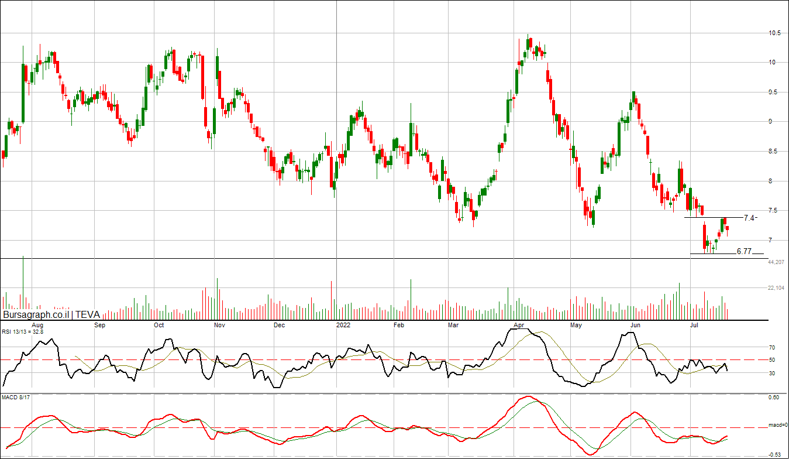Select the Jul month label
The width and height of the screenshot is (789, 459).
(x=695, y=324)
